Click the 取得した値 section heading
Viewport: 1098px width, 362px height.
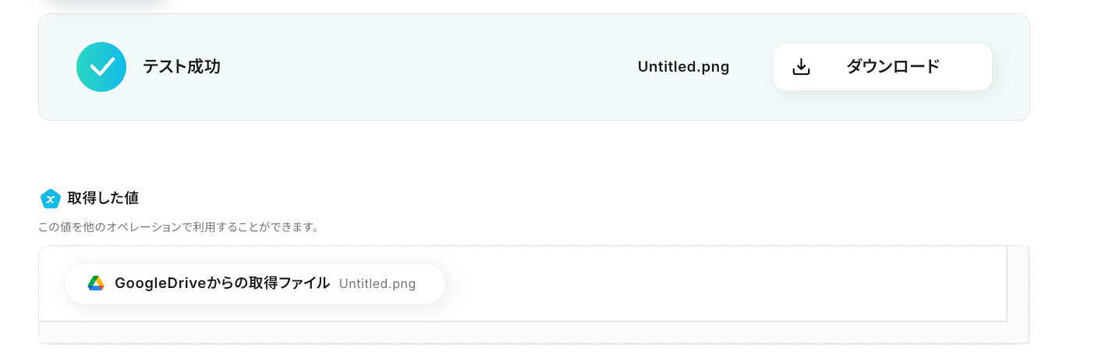(103, 199)
